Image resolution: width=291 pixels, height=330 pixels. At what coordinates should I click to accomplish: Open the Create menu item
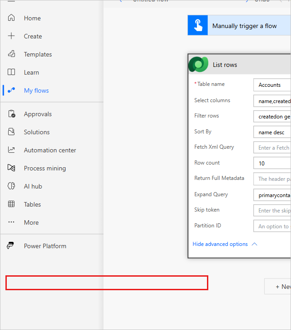point(33,36)
